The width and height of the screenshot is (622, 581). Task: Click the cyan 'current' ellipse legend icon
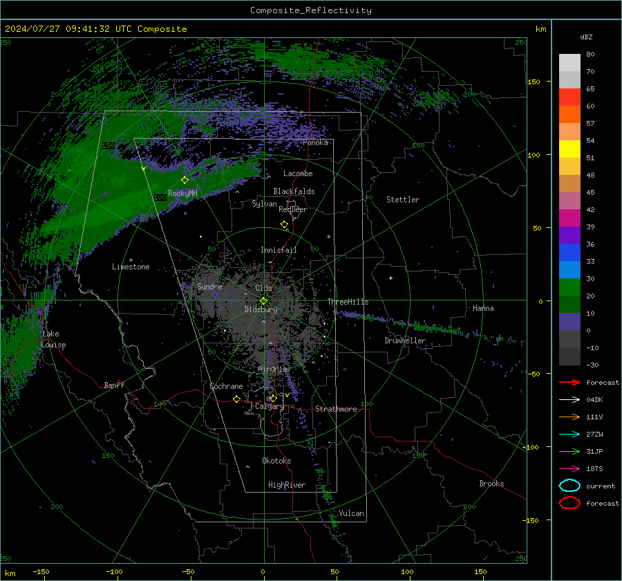coord(569,486)
